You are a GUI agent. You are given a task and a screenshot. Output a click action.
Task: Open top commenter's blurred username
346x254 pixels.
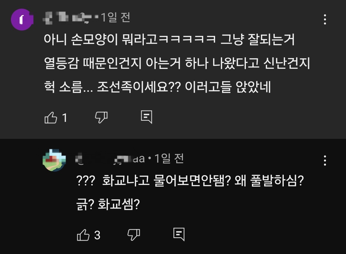point(67,18)
